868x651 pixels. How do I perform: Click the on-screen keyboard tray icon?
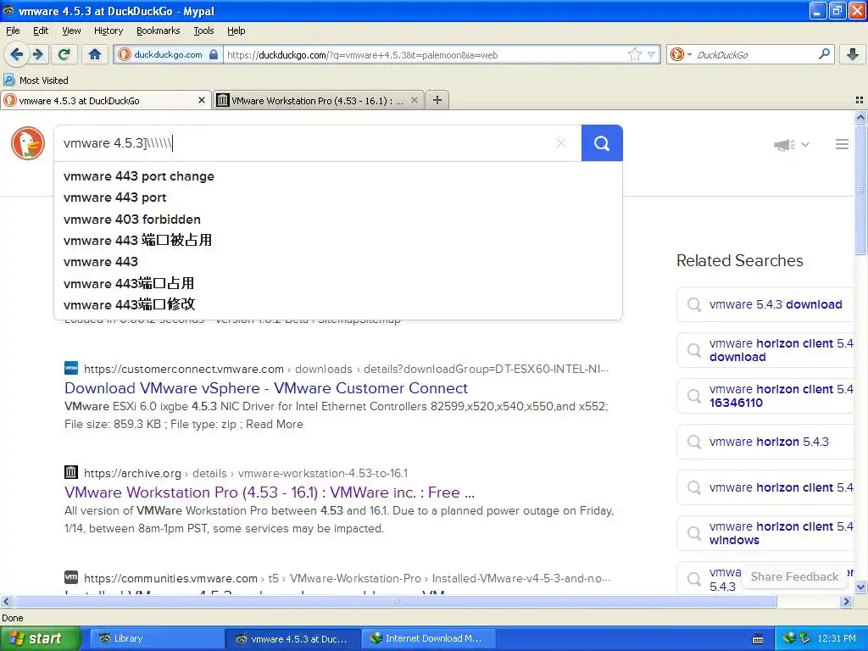[x=758, y=639]
